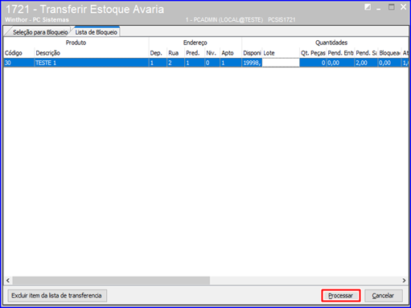Click the Pred. column header

tap(195, 53)
